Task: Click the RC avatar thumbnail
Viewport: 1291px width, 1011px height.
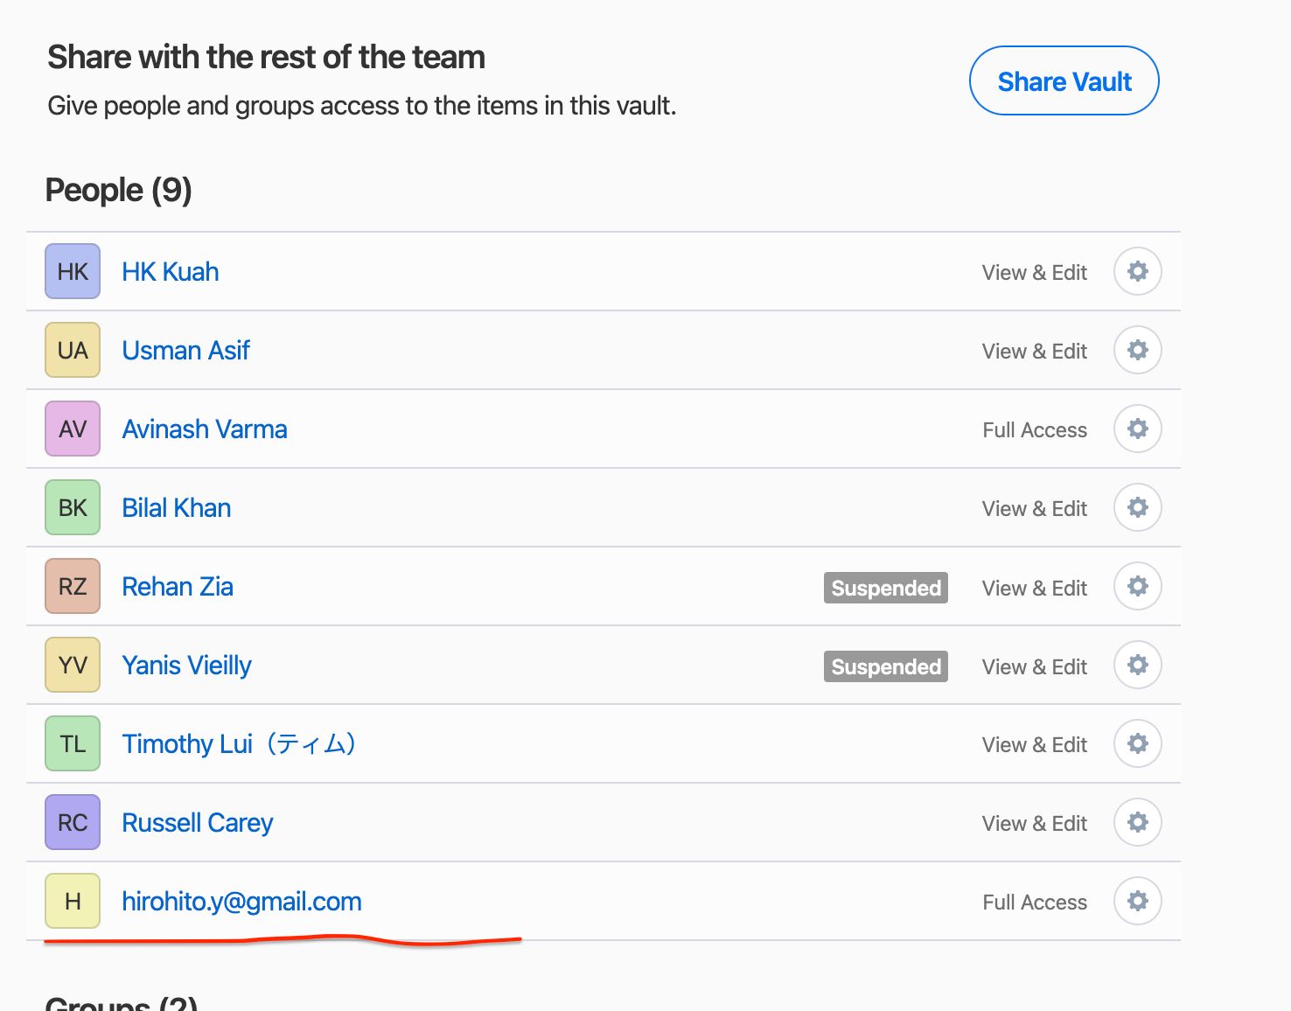Action: tap(73, 822)
